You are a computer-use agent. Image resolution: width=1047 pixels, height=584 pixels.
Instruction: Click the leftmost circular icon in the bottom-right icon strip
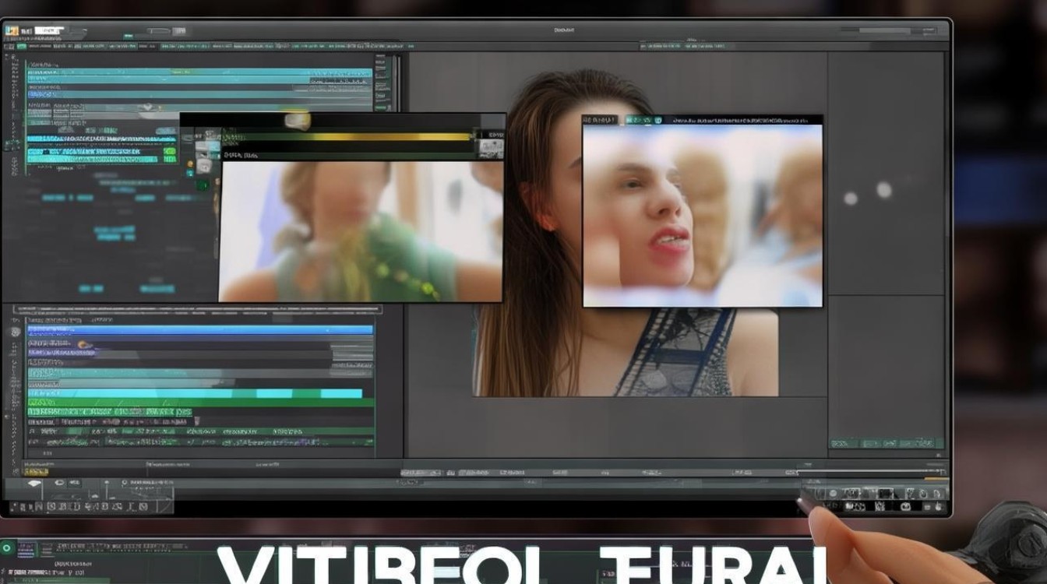pyautogui.click(x=833, y=494)
